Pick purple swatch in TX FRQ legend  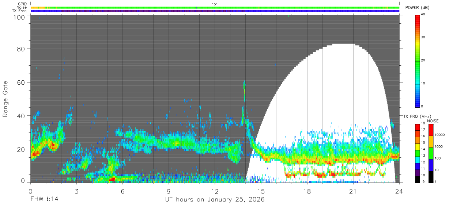pyautogui.click(x=418, y=173)
